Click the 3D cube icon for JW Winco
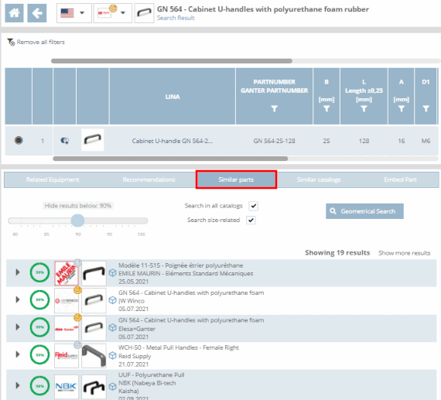This screenshot has width=441, height=400. click(112, 300)
